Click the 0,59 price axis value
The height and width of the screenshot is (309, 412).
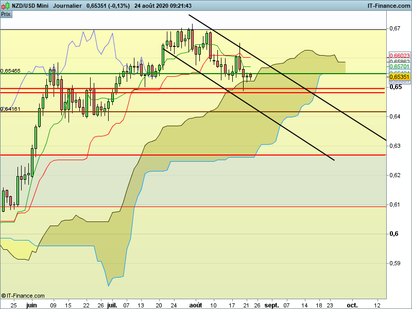(395, 263)
